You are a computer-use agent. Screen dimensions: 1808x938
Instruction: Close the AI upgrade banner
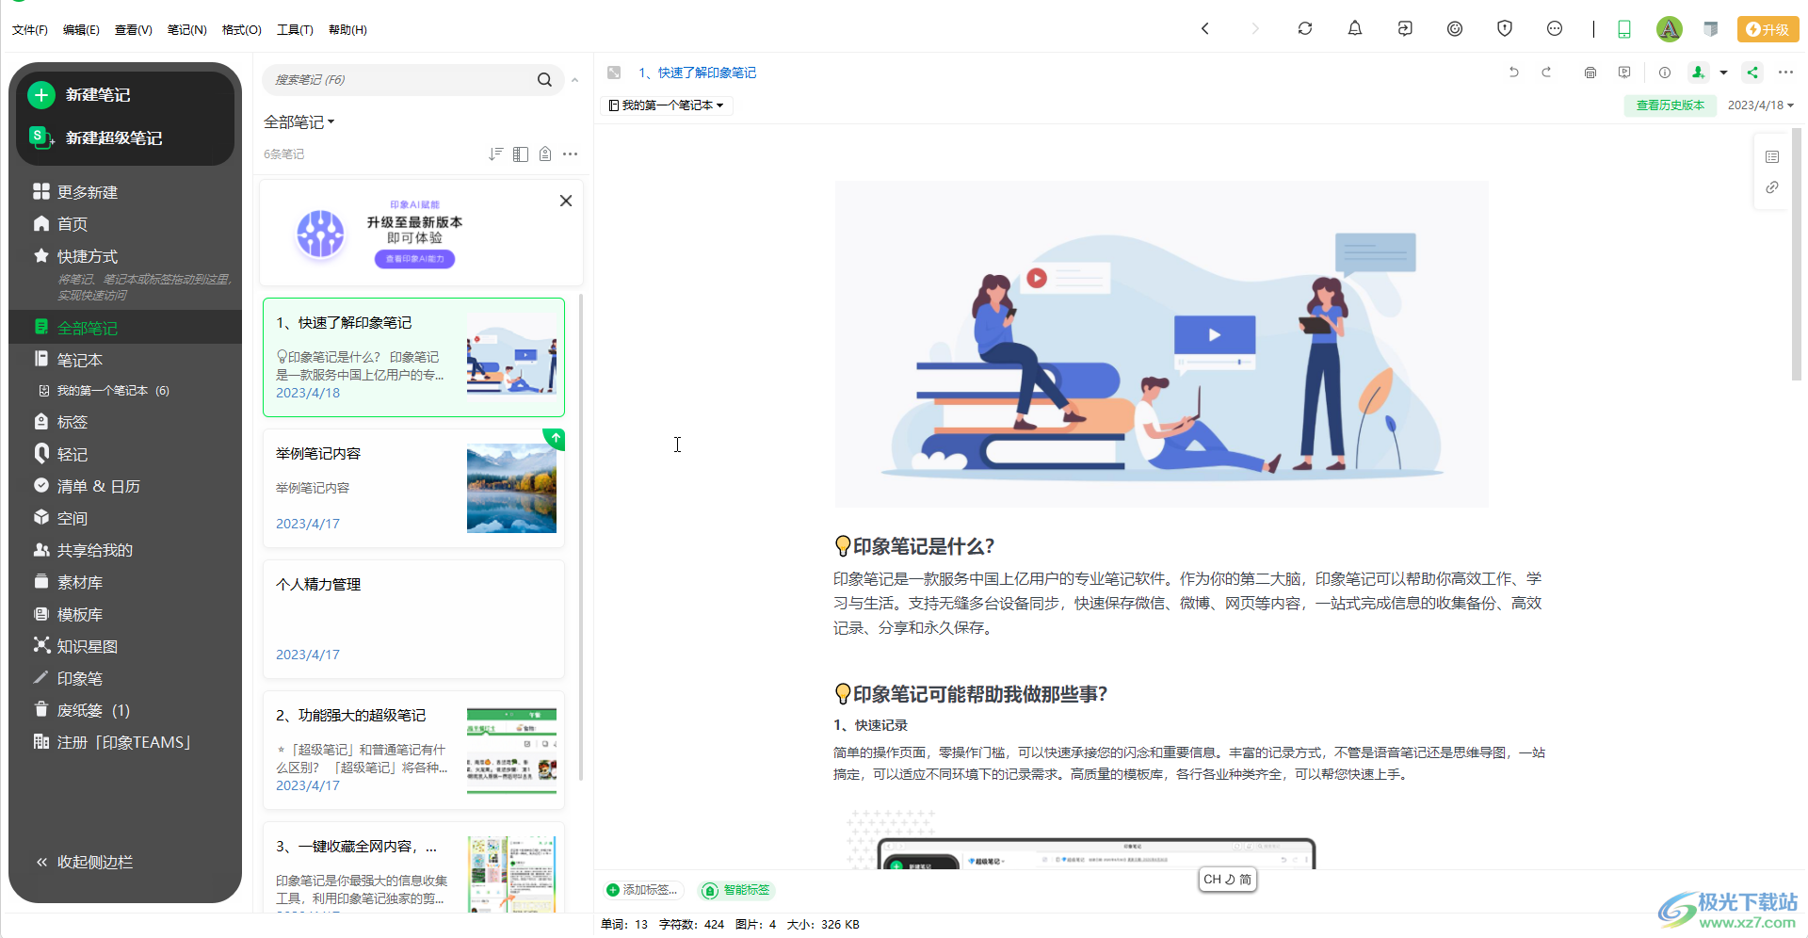(566, 201)
